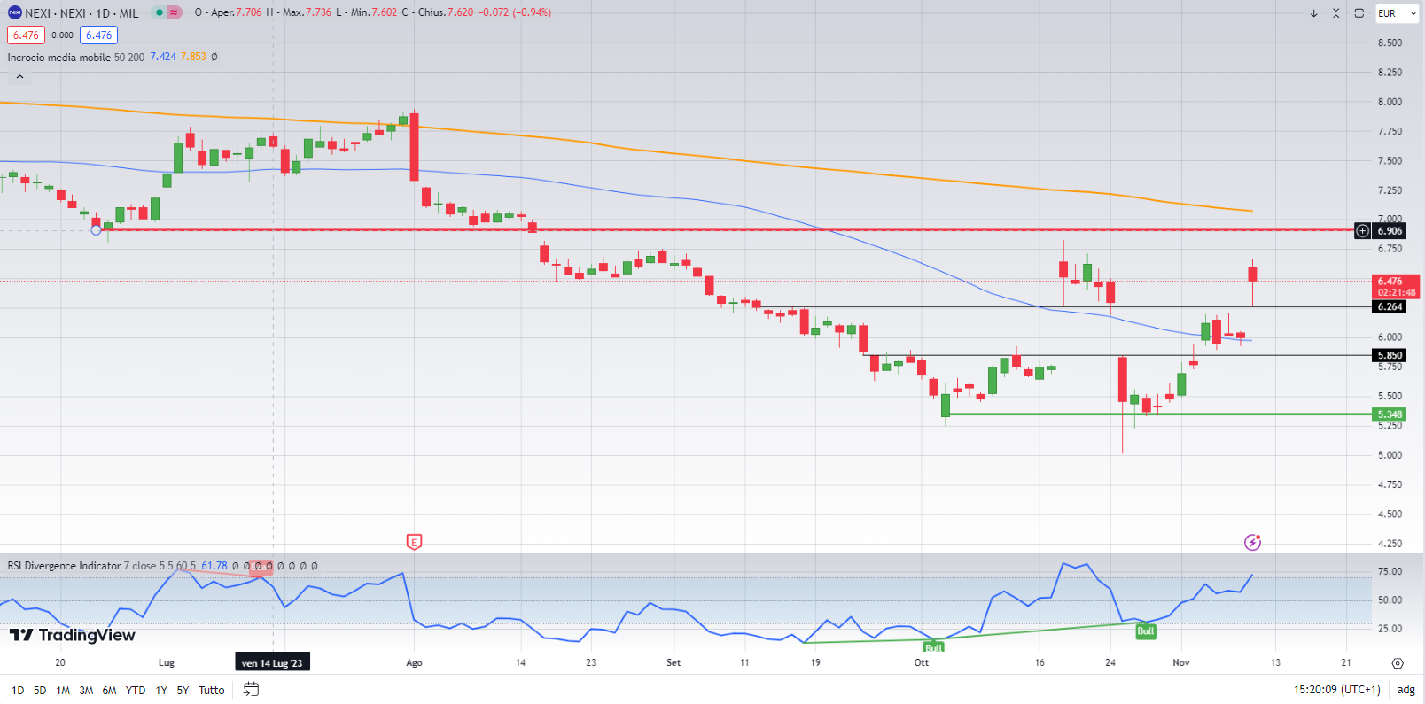Viewport: 1425px width, 704px height.
Task: Select the Tutto time range
Action: [x=212, y=690]
